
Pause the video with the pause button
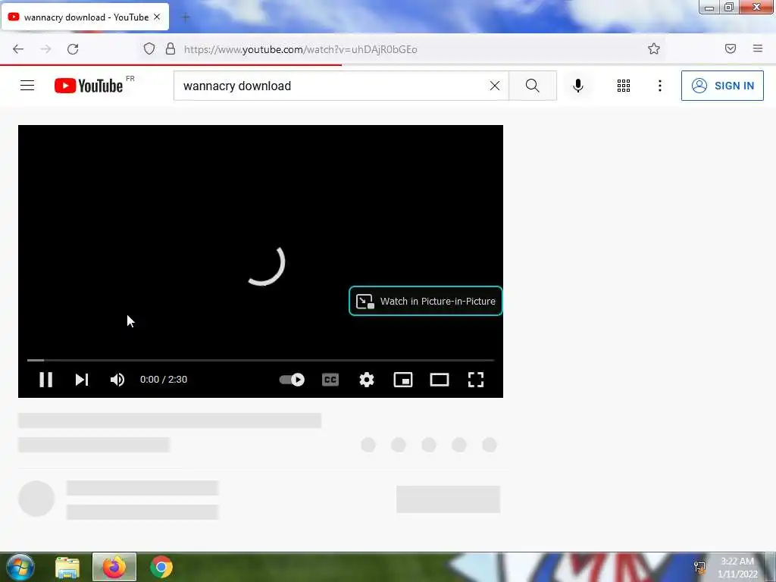pyautogui.click(x=46, y=380)
